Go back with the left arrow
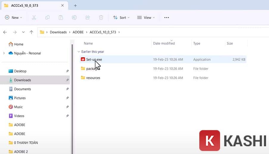Viewport: 269px width, 154px height. pyautogui.click(x=5, y=32)
